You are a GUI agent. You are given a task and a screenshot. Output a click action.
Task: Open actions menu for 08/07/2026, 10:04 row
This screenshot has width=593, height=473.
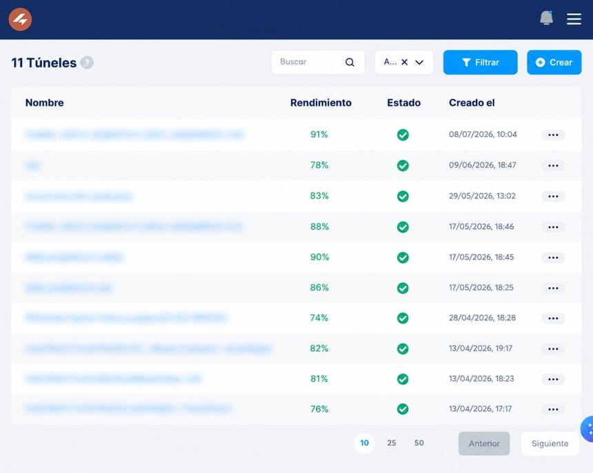553,135
